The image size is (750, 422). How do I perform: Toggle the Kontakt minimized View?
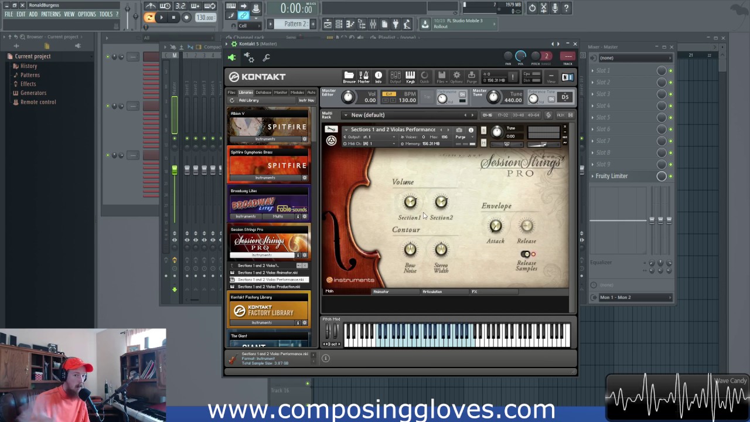coord(551,76)
